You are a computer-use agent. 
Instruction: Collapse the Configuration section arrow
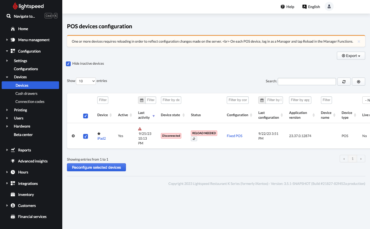click(x=7, y=51)
